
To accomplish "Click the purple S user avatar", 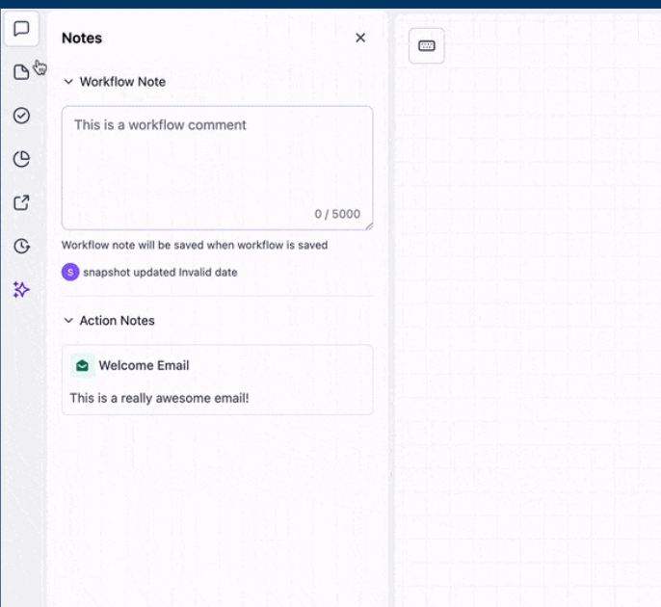I will 69,272.
